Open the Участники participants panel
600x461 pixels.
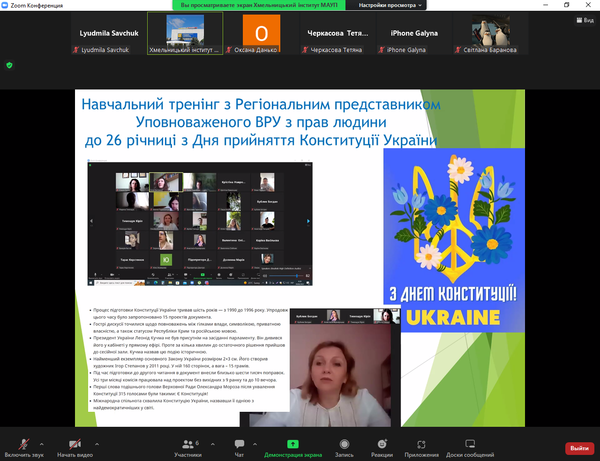pyautogui.click(x=188, y=448)
